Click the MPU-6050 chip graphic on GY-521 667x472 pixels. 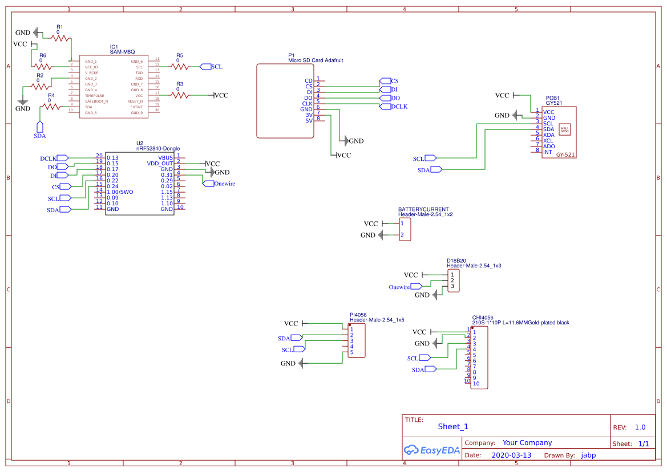coord(564,129)
